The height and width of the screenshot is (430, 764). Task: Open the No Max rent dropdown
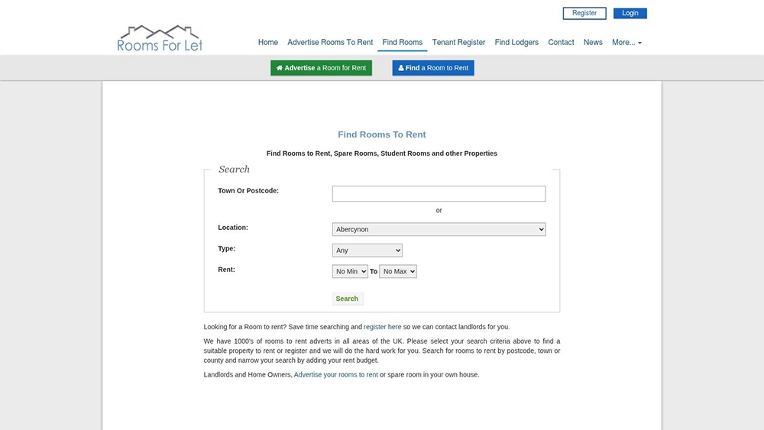coord(397,271)
